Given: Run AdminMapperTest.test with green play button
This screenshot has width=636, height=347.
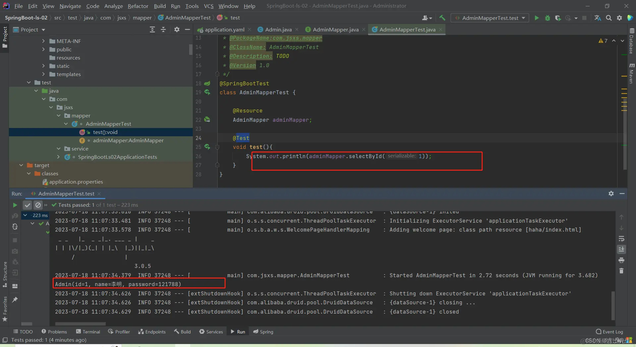Looking at the screenshot, I should tap(537, 18).
